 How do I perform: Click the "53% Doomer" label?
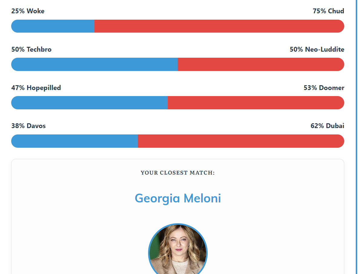(324, 88)
